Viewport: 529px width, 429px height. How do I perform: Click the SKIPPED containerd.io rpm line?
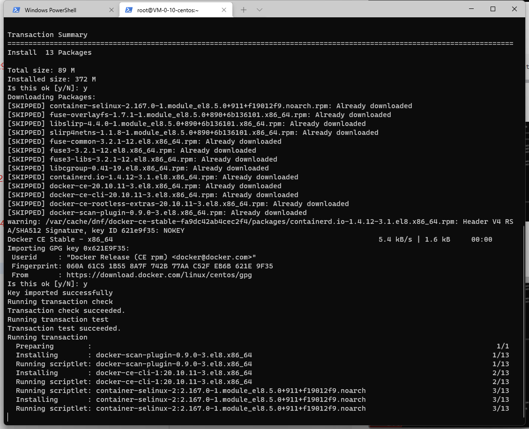pos(153,177)
